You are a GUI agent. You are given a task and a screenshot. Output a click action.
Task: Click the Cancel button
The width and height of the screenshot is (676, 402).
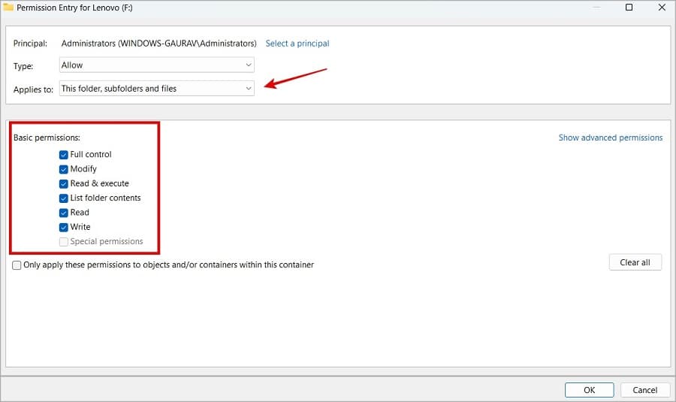(x=644, y=390)
